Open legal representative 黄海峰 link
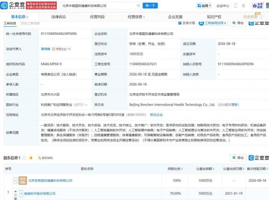Screen dimensions: 269x200 click(46, 49)
